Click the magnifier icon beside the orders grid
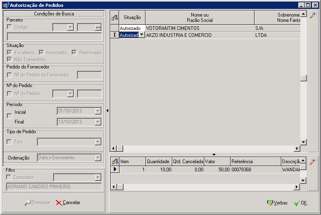321x215 pixels. tap(313, 15)
